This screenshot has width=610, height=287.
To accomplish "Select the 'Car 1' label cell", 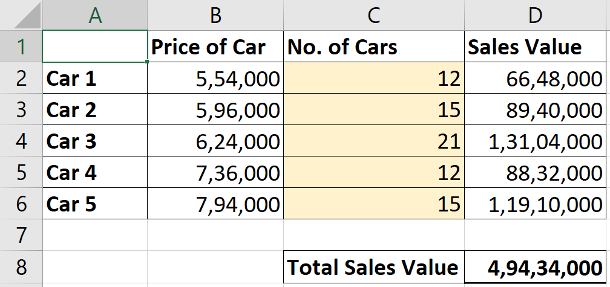I will click(95, 78).
